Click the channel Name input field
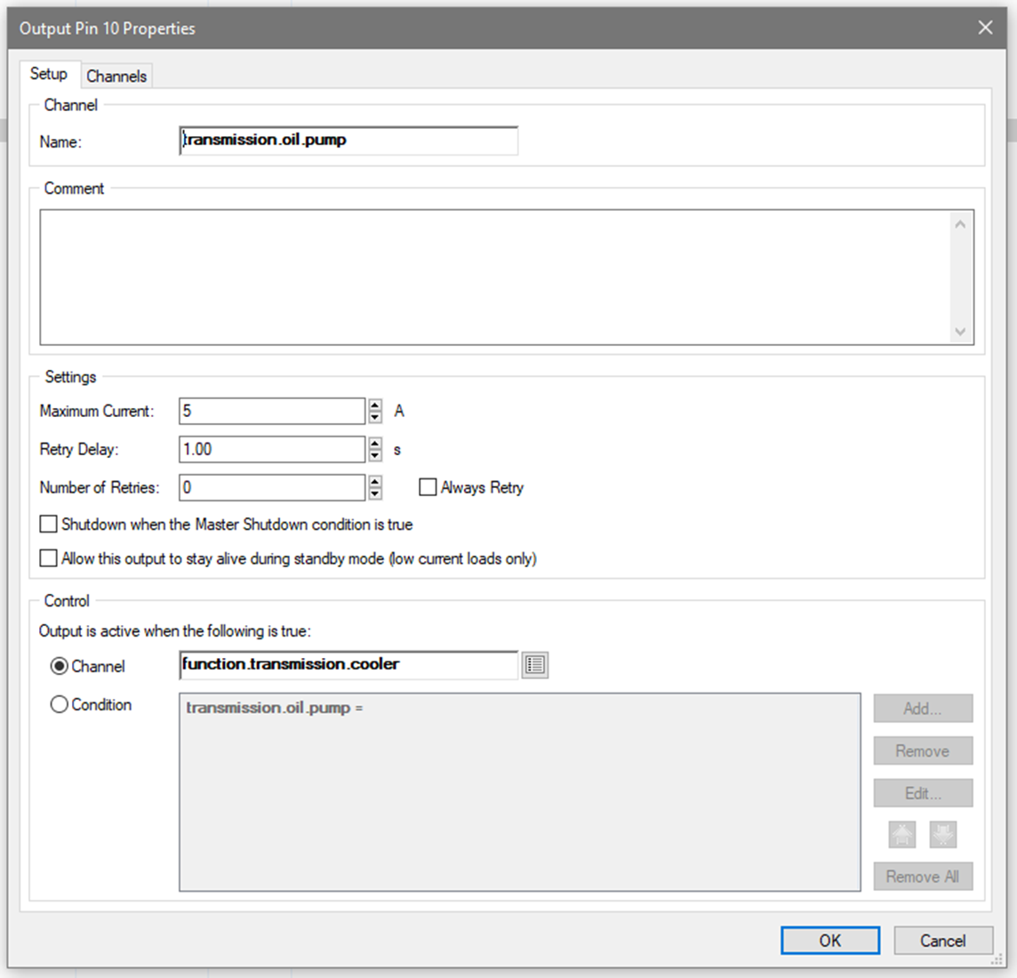1017x978 pixels. coord(348,140)
